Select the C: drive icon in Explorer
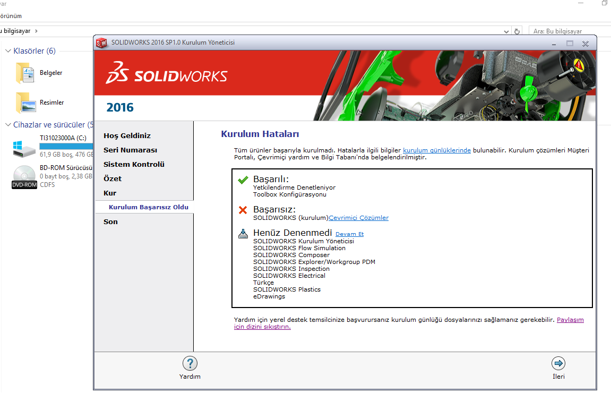The width and height of the screenshot is (611, 401). pos(24,149)
